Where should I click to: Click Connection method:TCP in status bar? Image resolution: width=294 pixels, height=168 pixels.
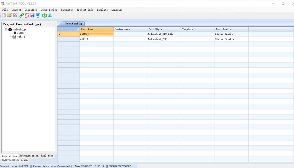point(14,166)
